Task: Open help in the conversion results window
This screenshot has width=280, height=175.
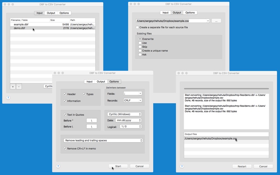Action: (182, 167)
